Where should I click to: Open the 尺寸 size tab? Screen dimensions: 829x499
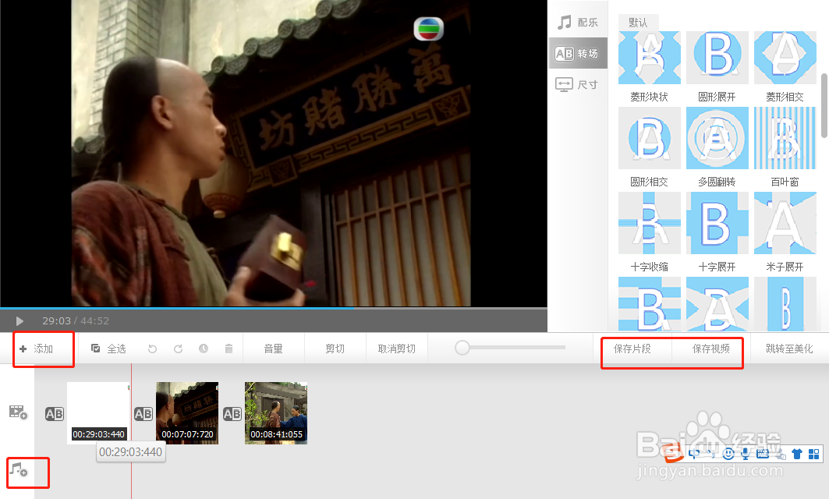point(577,84)
